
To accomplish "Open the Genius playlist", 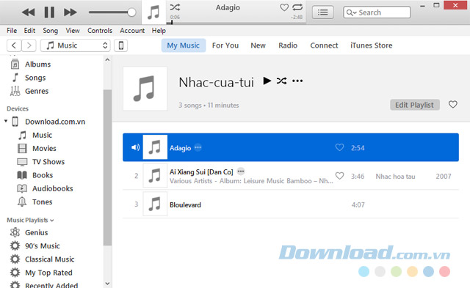I will (36, 232).
